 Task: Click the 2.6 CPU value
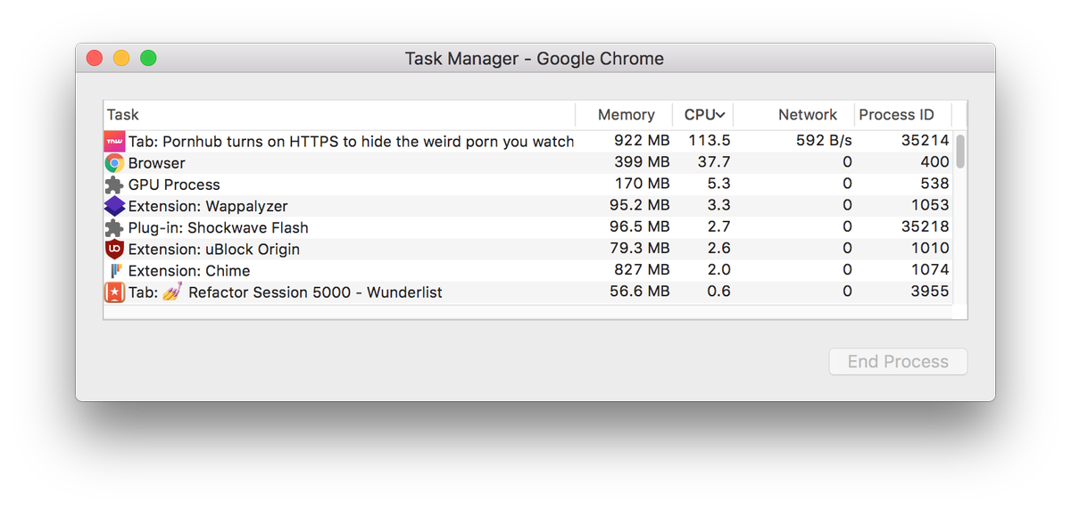718,248
